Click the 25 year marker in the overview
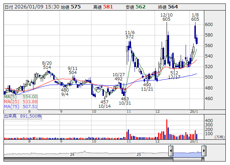Viewport: 230px width, 165px height. click(138, 154)
